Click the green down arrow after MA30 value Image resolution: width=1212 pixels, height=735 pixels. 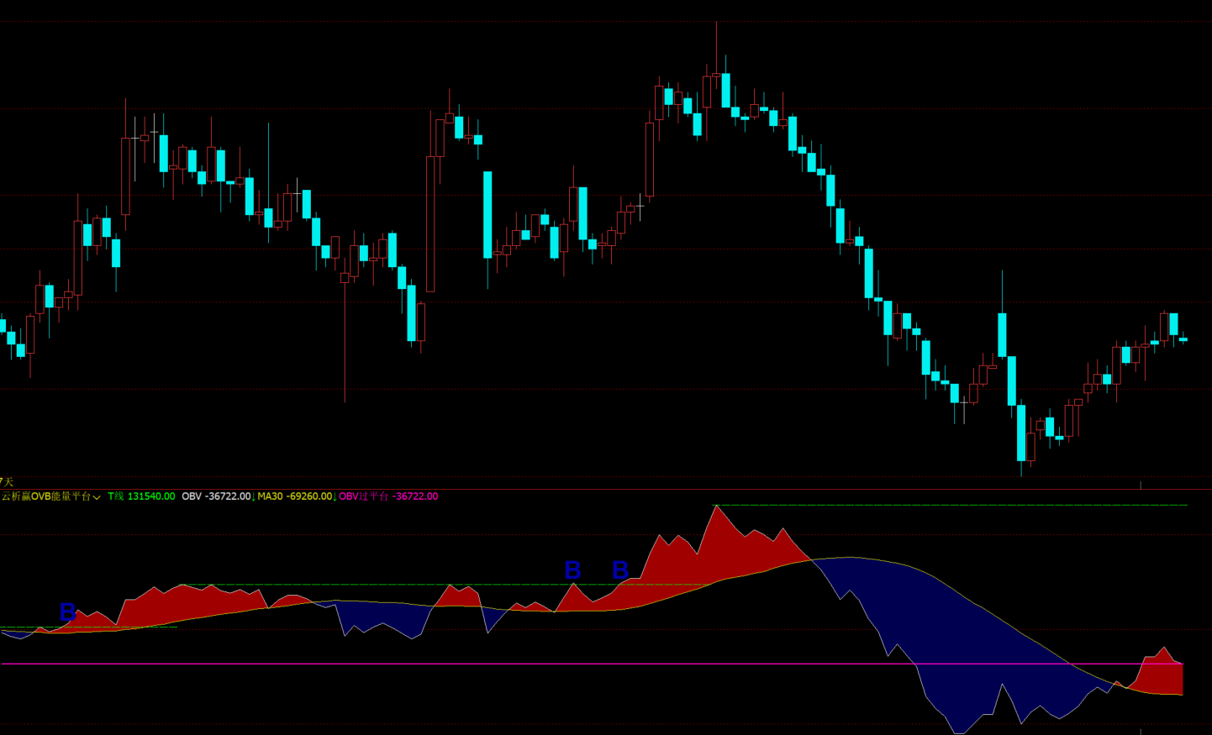335,497
